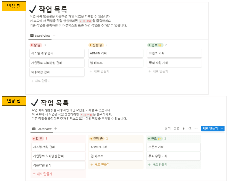The width and height of the screenshot is (231, 182).
Task: Open 푸터 수정 기획 card in plain white board
Action: tap(175, 63)
